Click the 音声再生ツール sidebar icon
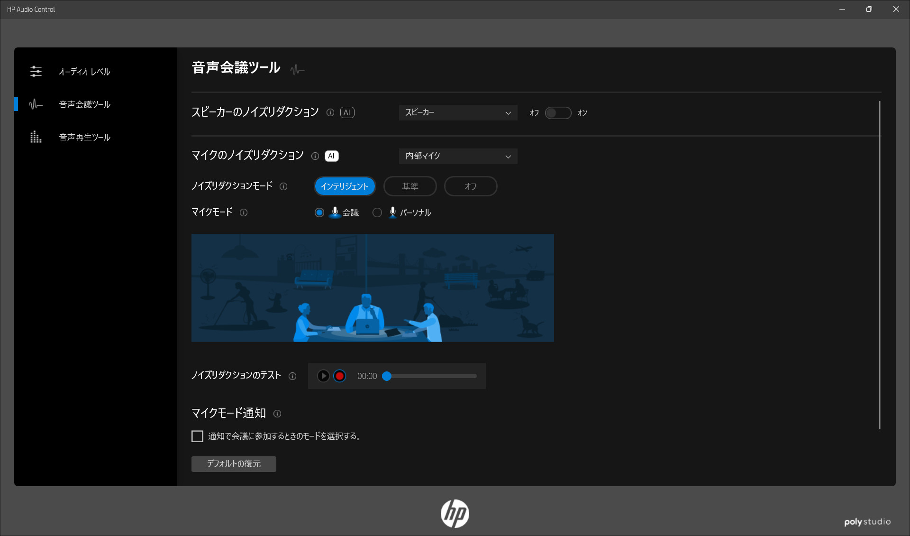Image resolution: width=910 pixels, height=536 pixels. point(36,137)
